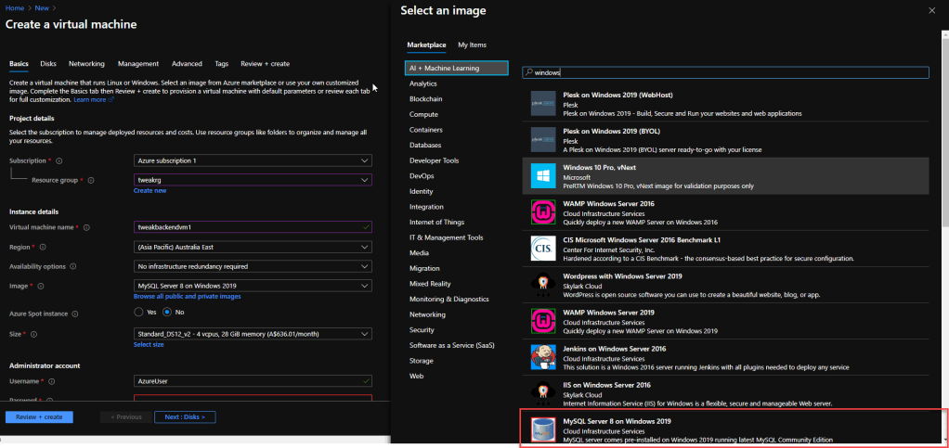949x448 pixels.
Task: Select the IIS on Windows Server 2016 icon
Action: (x=543, y=393)
